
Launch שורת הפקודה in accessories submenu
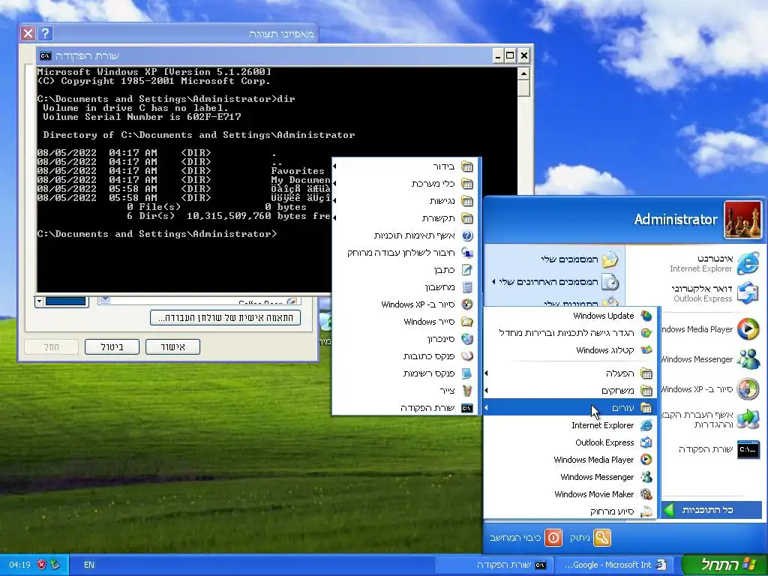point(406,407)
